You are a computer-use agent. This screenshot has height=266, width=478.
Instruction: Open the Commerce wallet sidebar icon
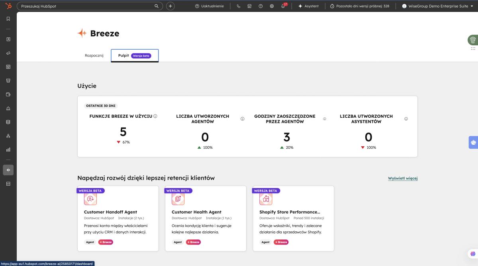pyautogui.click(x=8, y=95)
